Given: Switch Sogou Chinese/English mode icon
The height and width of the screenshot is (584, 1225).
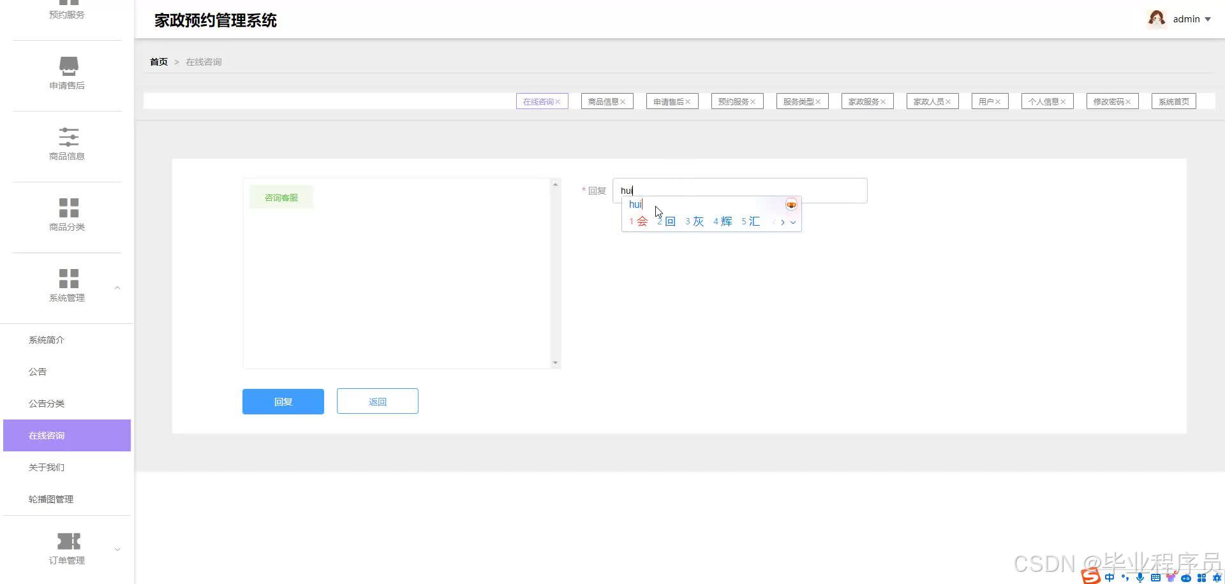Looking at the screenshot, I should 1110,577.
